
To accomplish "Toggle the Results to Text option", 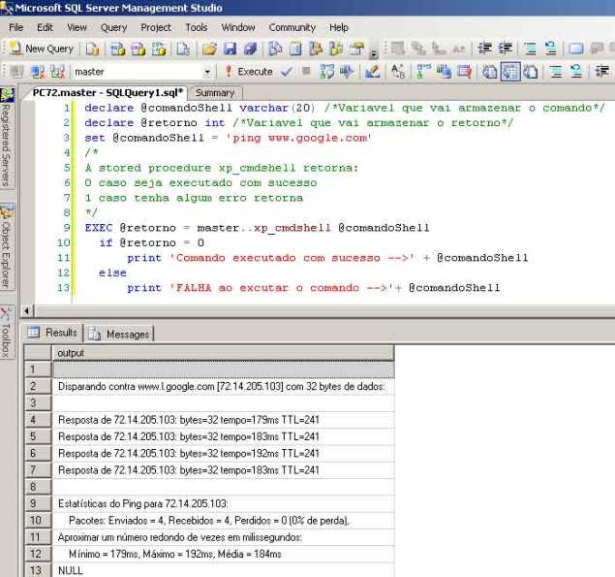I will (490, 71).
